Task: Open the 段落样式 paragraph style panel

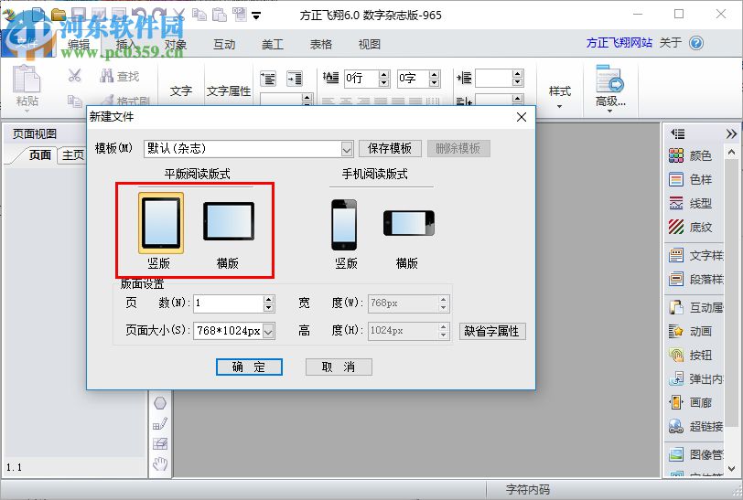Action: pos(695,280)
